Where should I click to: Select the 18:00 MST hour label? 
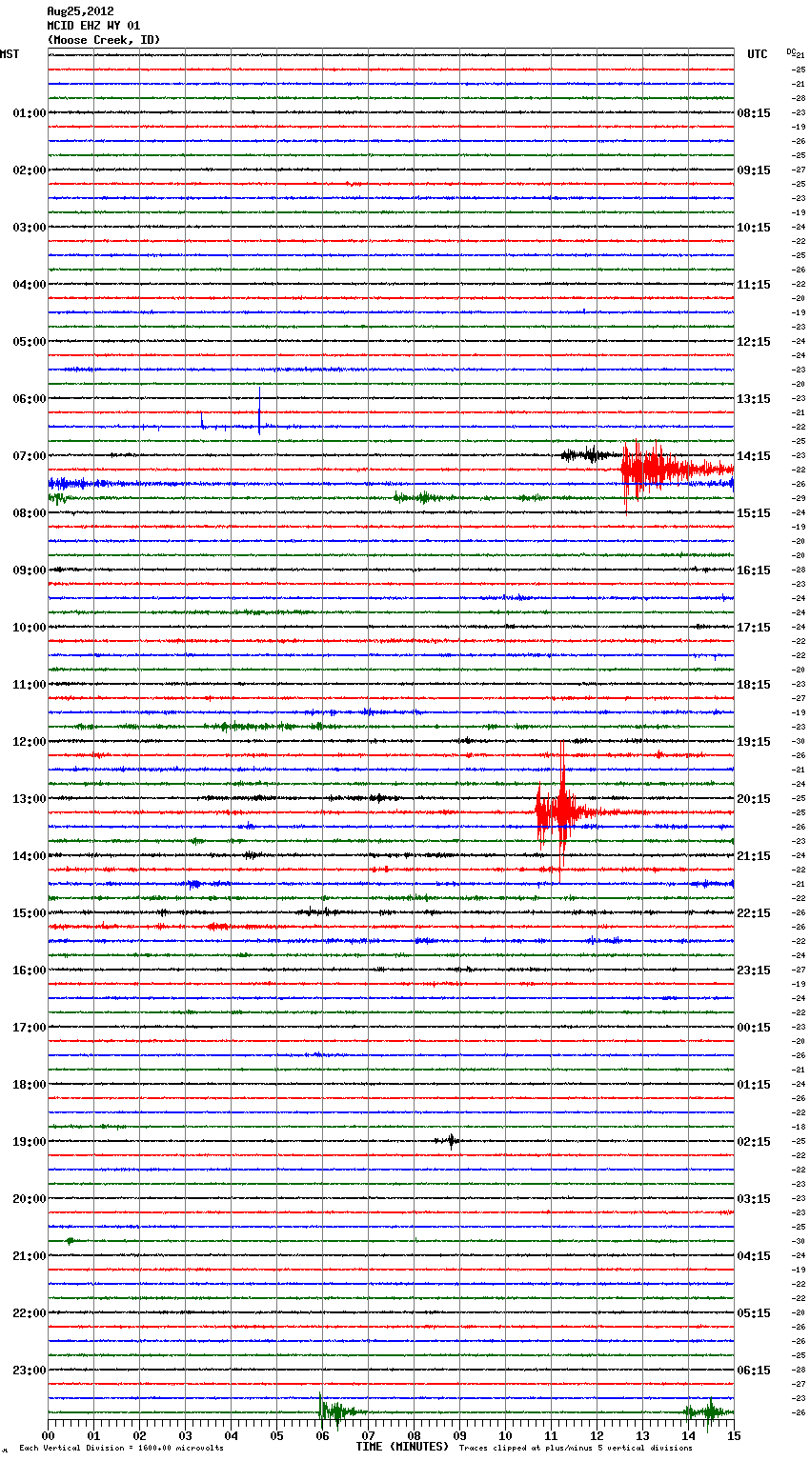pyautogui.click(x=30, y=1085)
